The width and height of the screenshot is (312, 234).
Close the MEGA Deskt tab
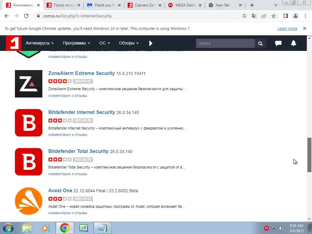coord(200,5)
